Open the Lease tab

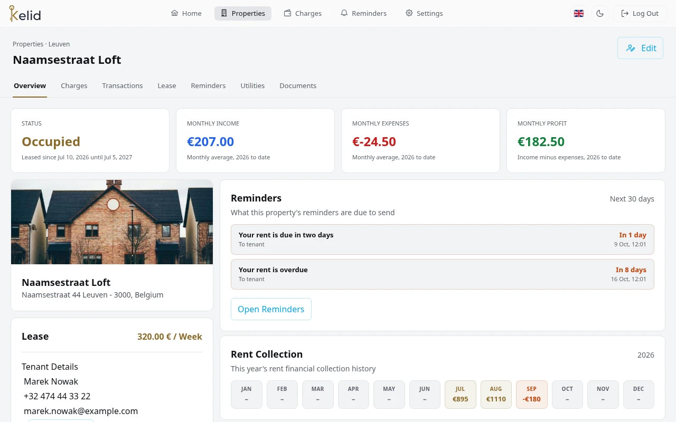tap(167, 85)
